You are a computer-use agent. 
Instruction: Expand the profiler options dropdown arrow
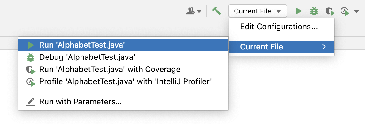(356, 11)
